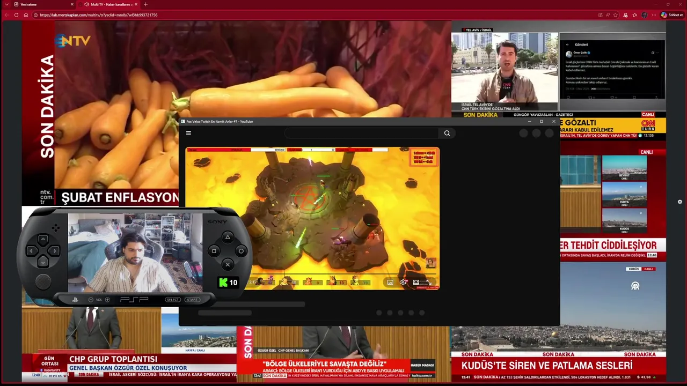687x386 pixels.
Task: Open Multi TV settings gear on right edge
Action: point(679,202)
